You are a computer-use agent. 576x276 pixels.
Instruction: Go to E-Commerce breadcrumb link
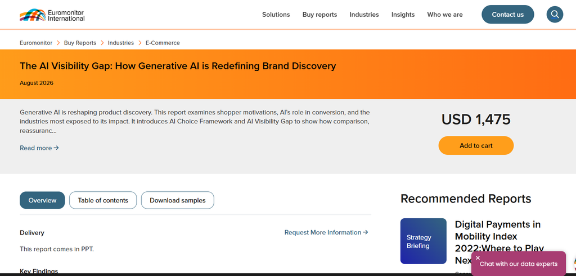coord(163,43)
